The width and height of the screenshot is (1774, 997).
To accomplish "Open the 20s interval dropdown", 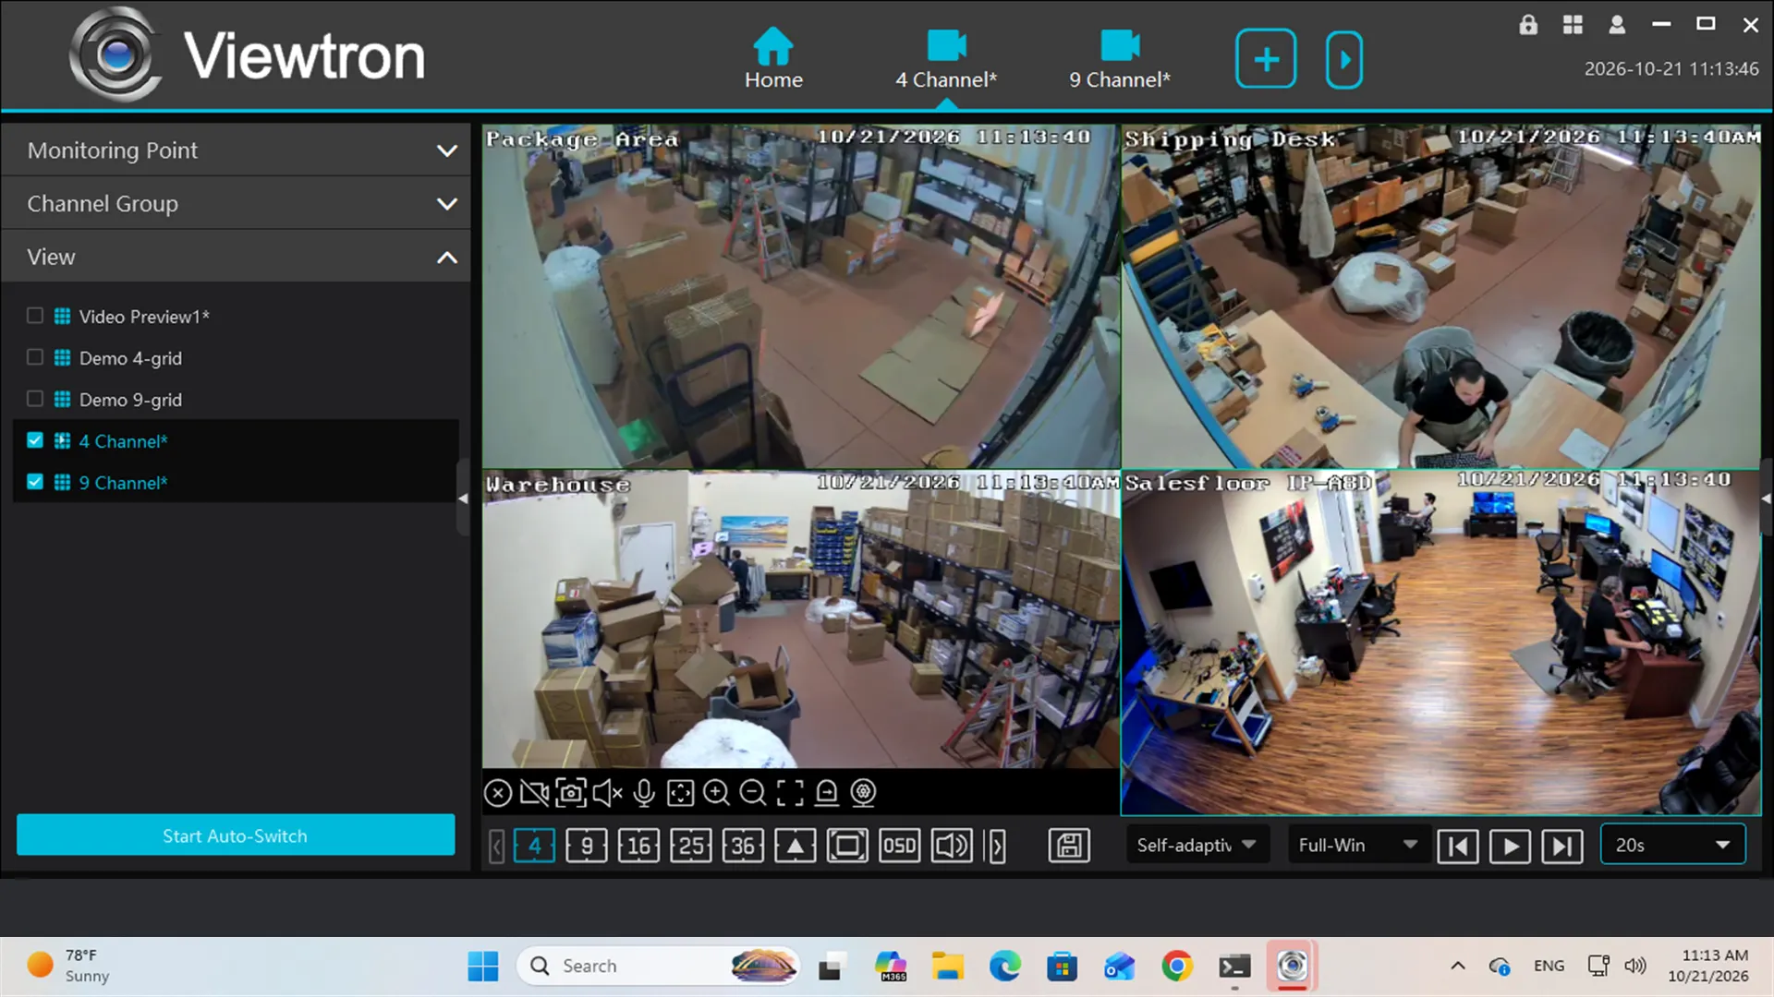I will [x=1672, y=846].
